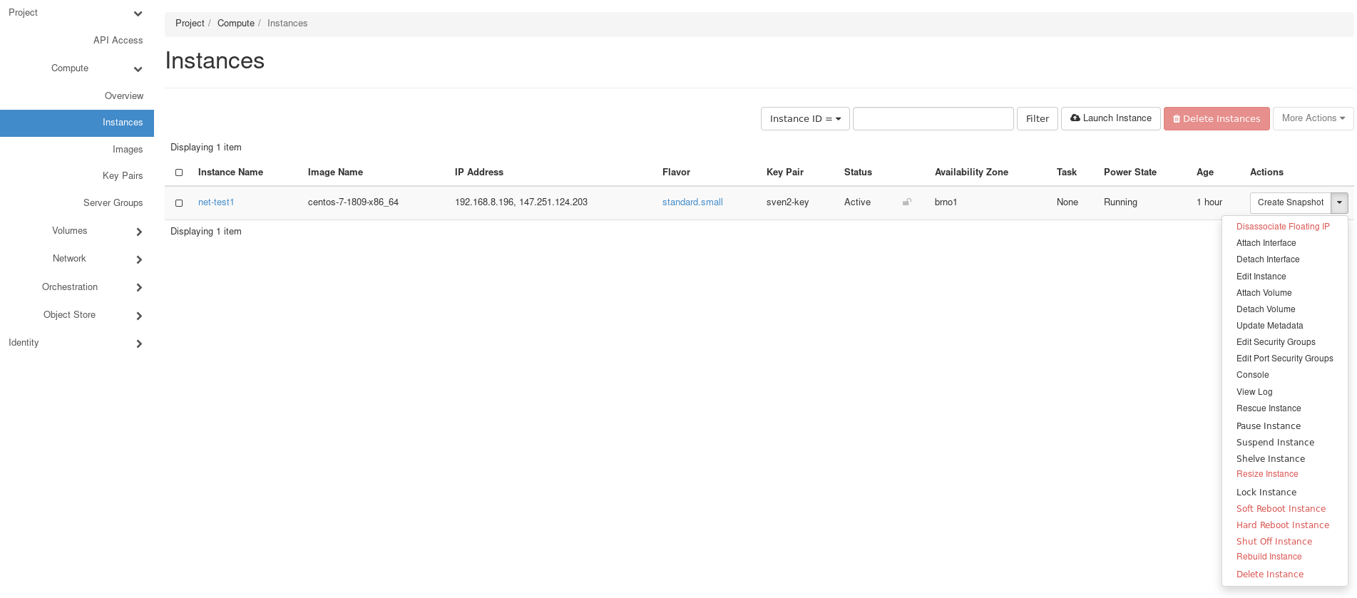Toggle the caret next to Create Snapshot
Screen dimensions: 1357x598
click(1339, 203)
